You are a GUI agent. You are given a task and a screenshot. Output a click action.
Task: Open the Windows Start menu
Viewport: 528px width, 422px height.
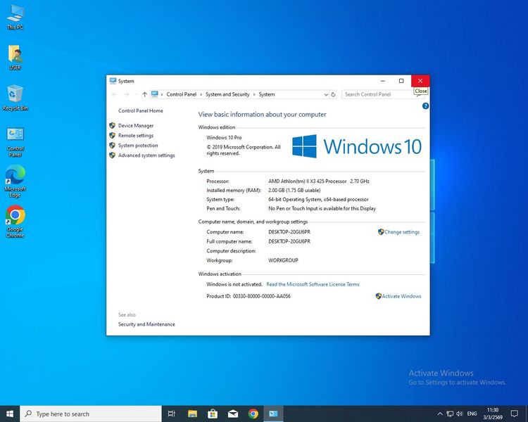pyautogui.click(x=10, y=414)
